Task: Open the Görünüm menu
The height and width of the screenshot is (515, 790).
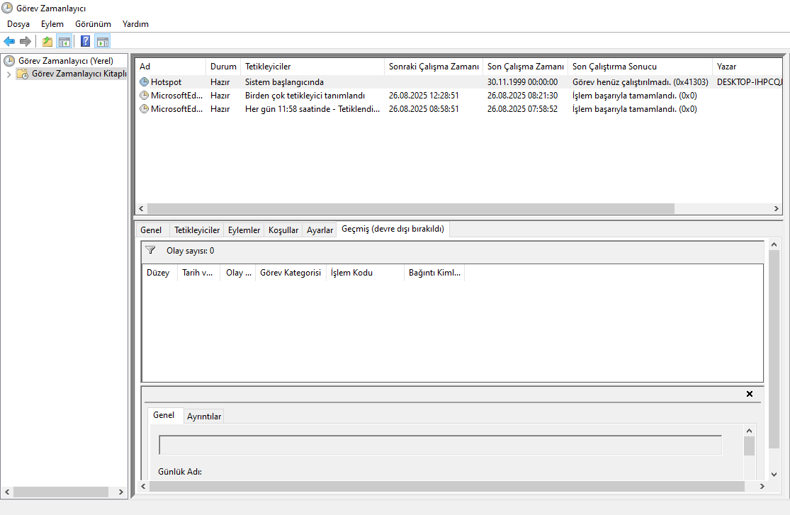Action: (x=94, y=23)
